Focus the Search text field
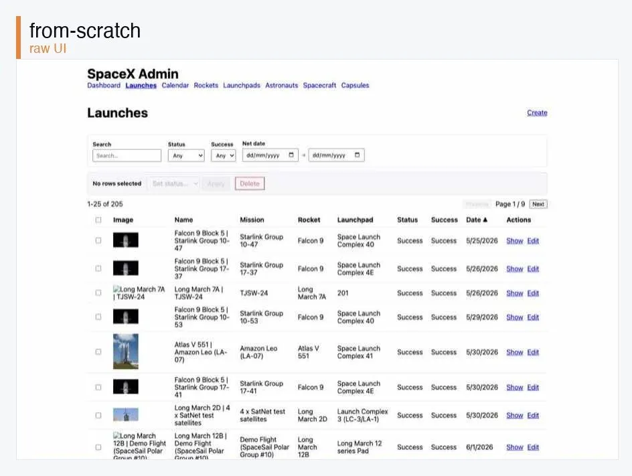This screenshot has height=476, width=632. click(127, 155)
